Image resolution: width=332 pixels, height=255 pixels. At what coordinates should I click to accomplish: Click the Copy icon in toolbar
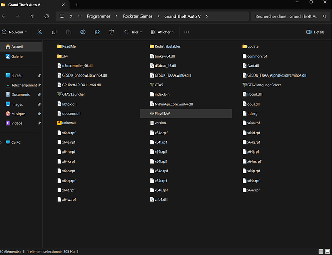54,32
